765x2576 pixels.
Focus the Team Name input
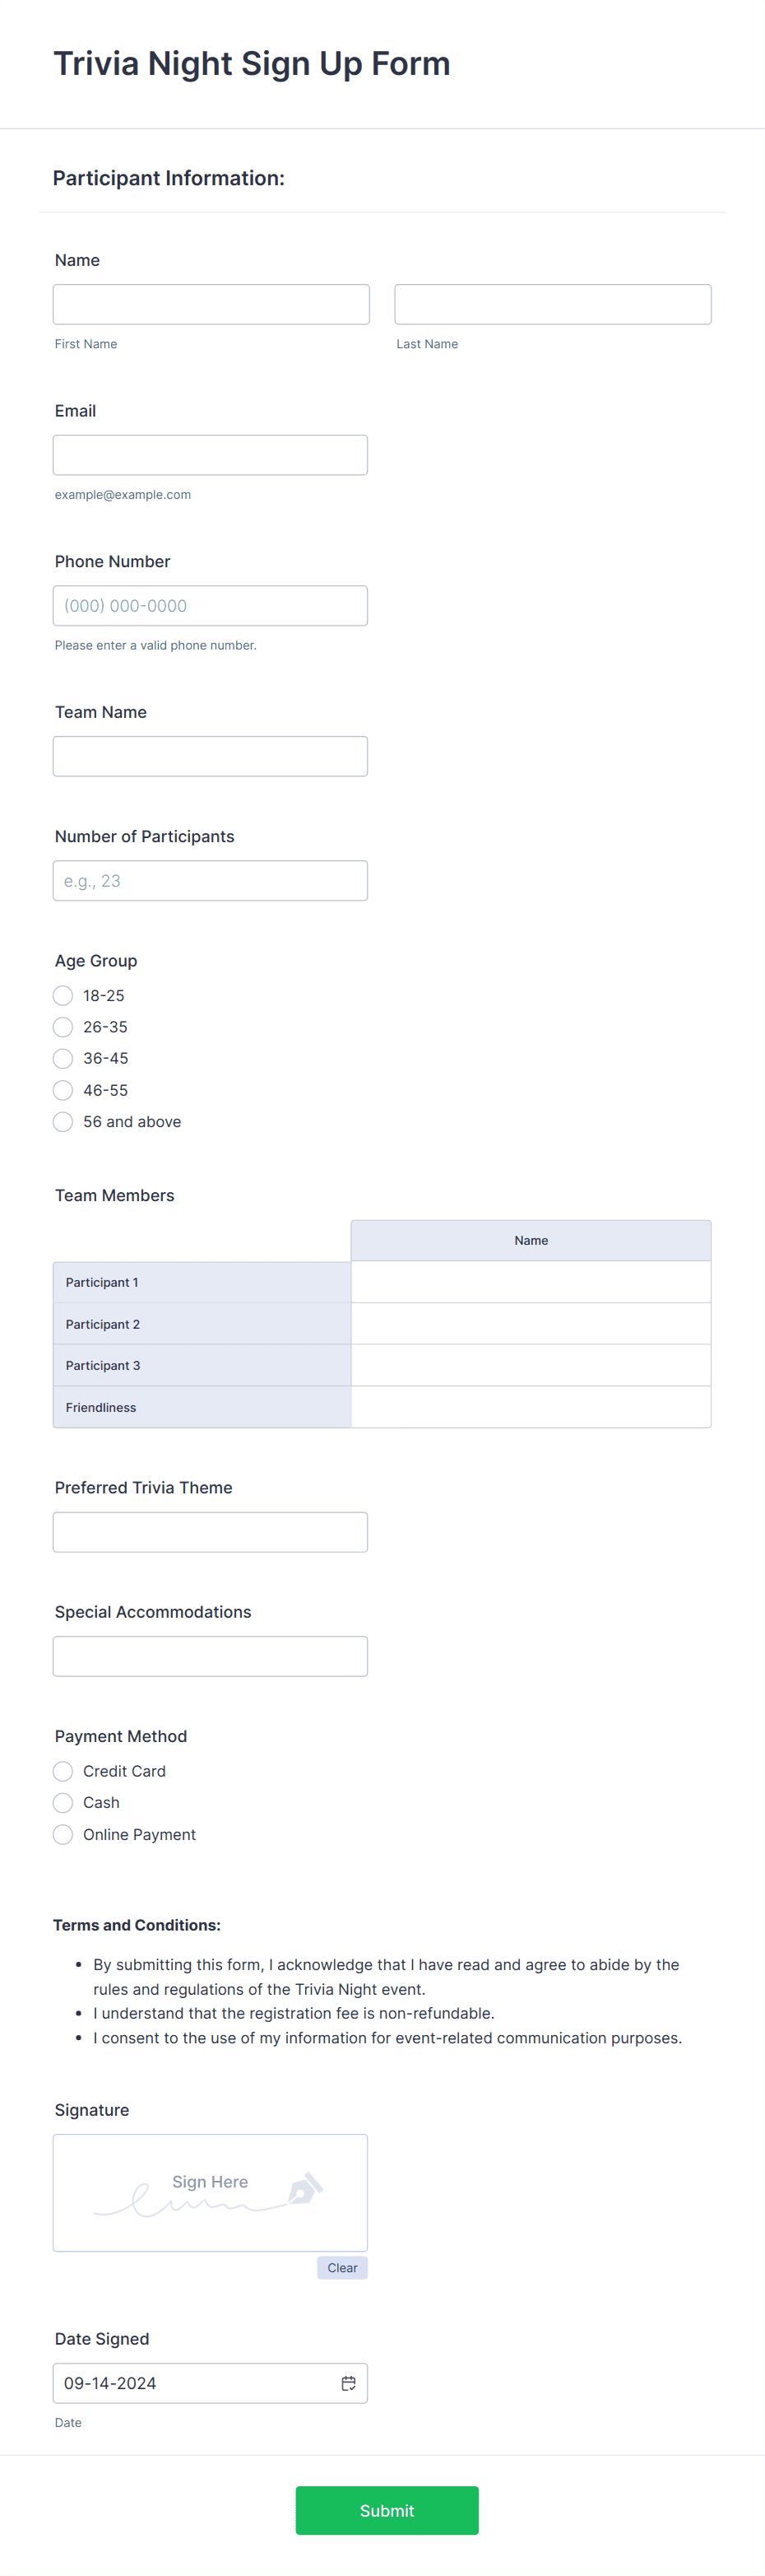[210, 755]
